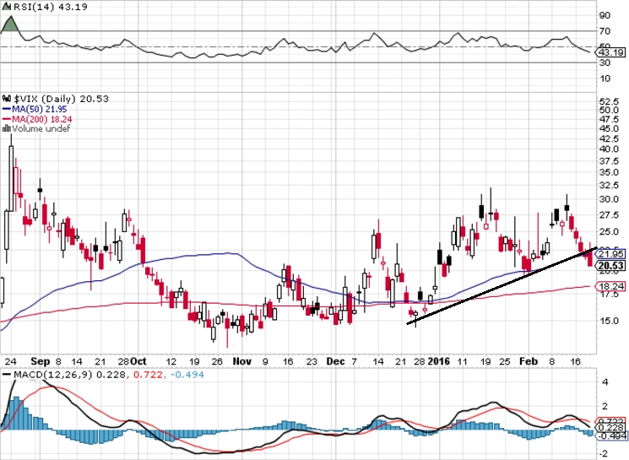Click the $VIX (Daily) 20.53 title text
Screen dimensions: 629x460
click(x=61, y=99)
